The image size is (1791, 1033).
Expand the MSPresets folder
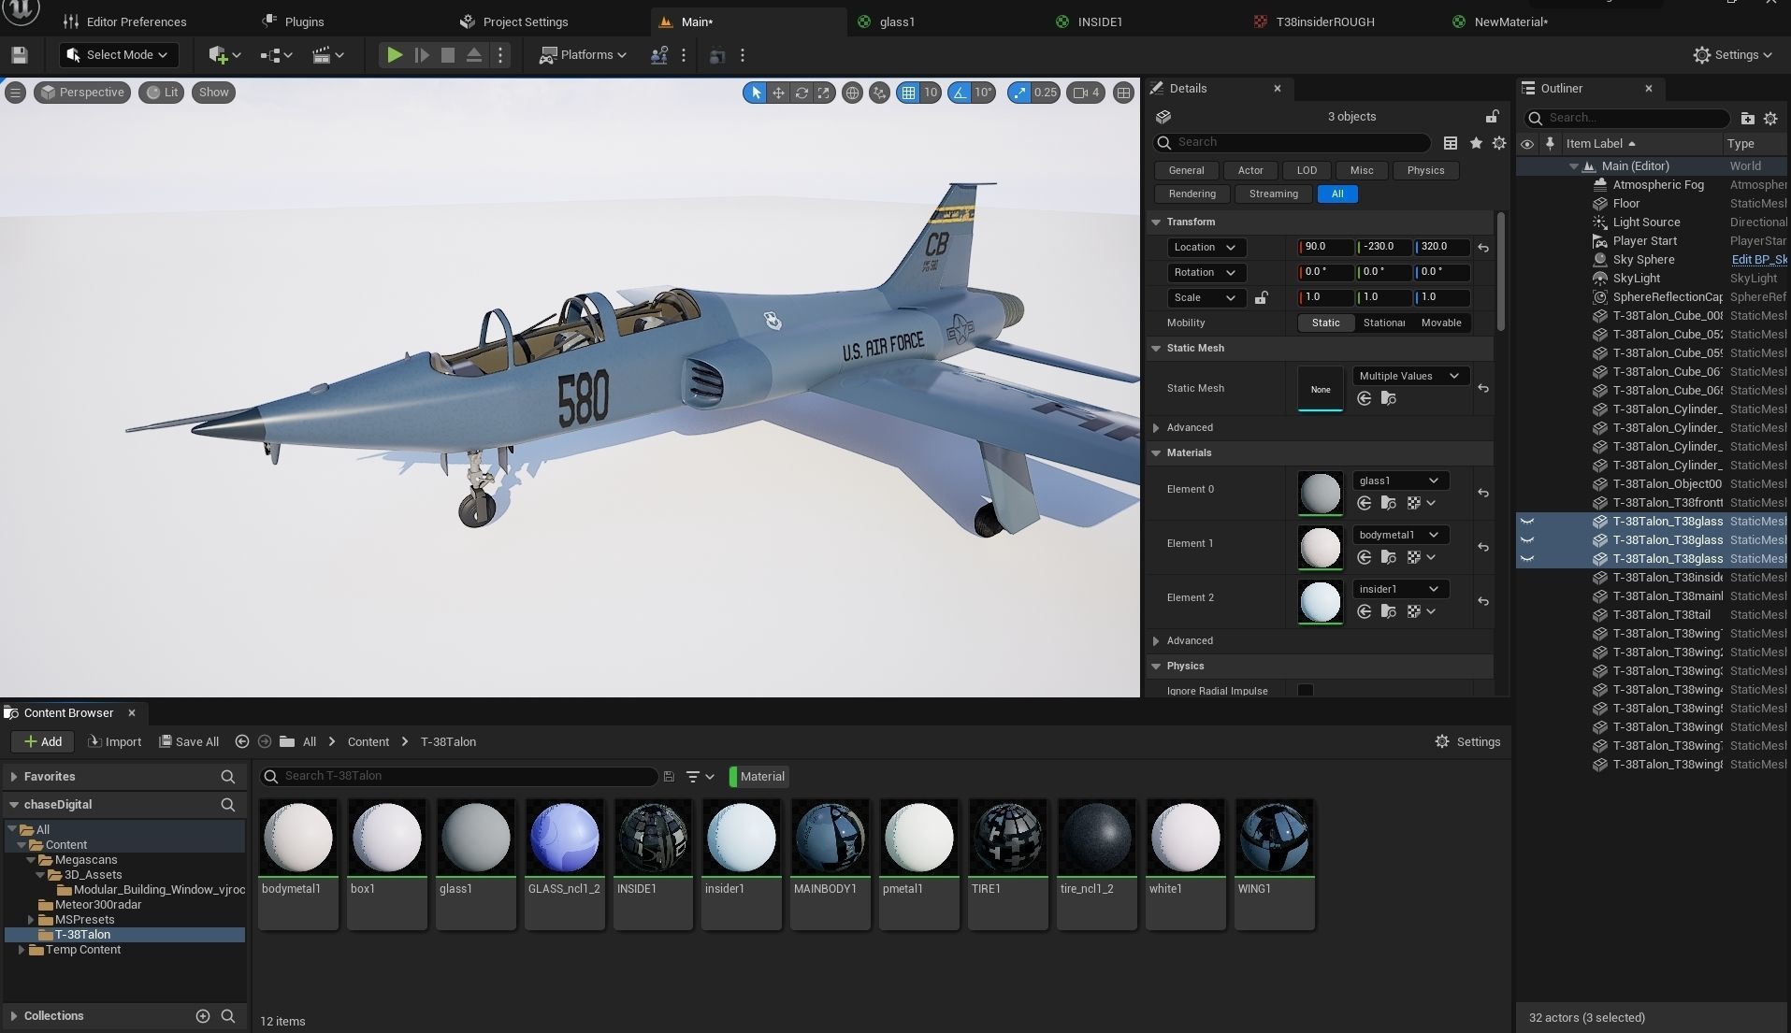[31, 920]
